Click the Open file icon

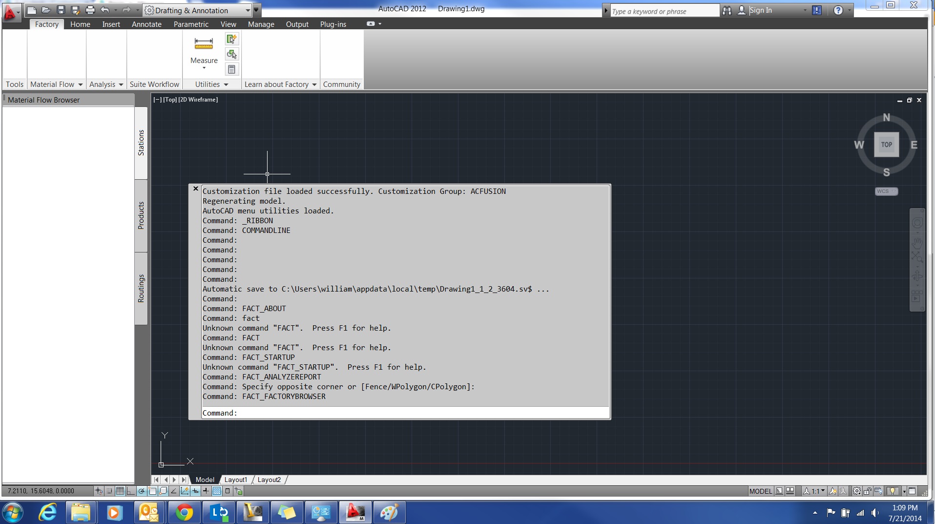(x=46, y=10)
